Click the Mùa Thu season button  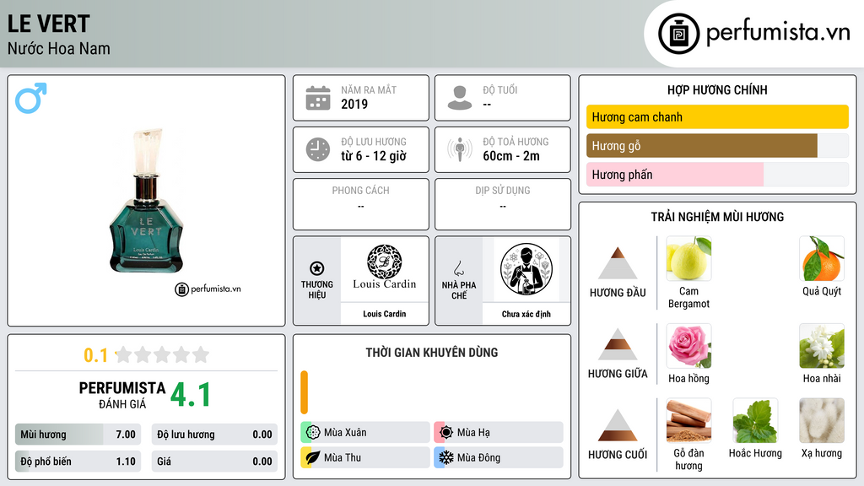365,457
